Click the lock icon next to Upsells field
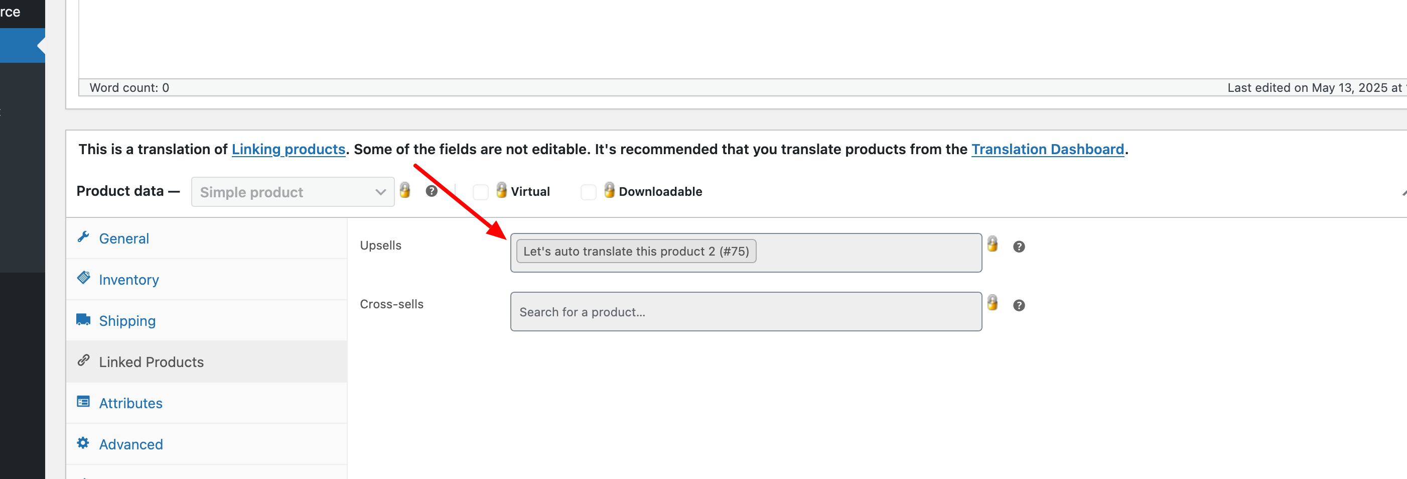The width and height of the screenshot is (1407, 479). click(x=993, y=244)
